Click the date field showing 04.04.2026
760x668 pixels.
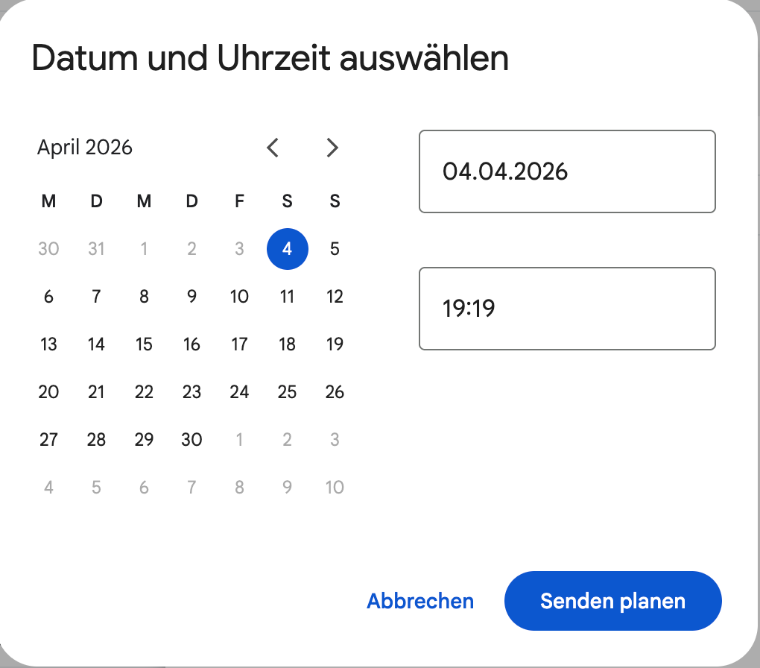point(567,171)
